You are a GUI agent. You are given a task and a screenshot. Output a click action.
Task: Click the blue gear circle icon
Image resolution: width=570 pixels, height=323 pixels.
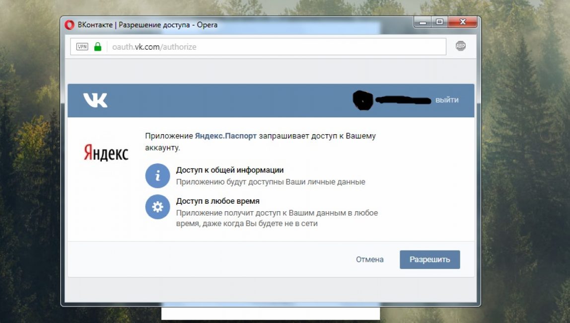(x=157, y=207)
